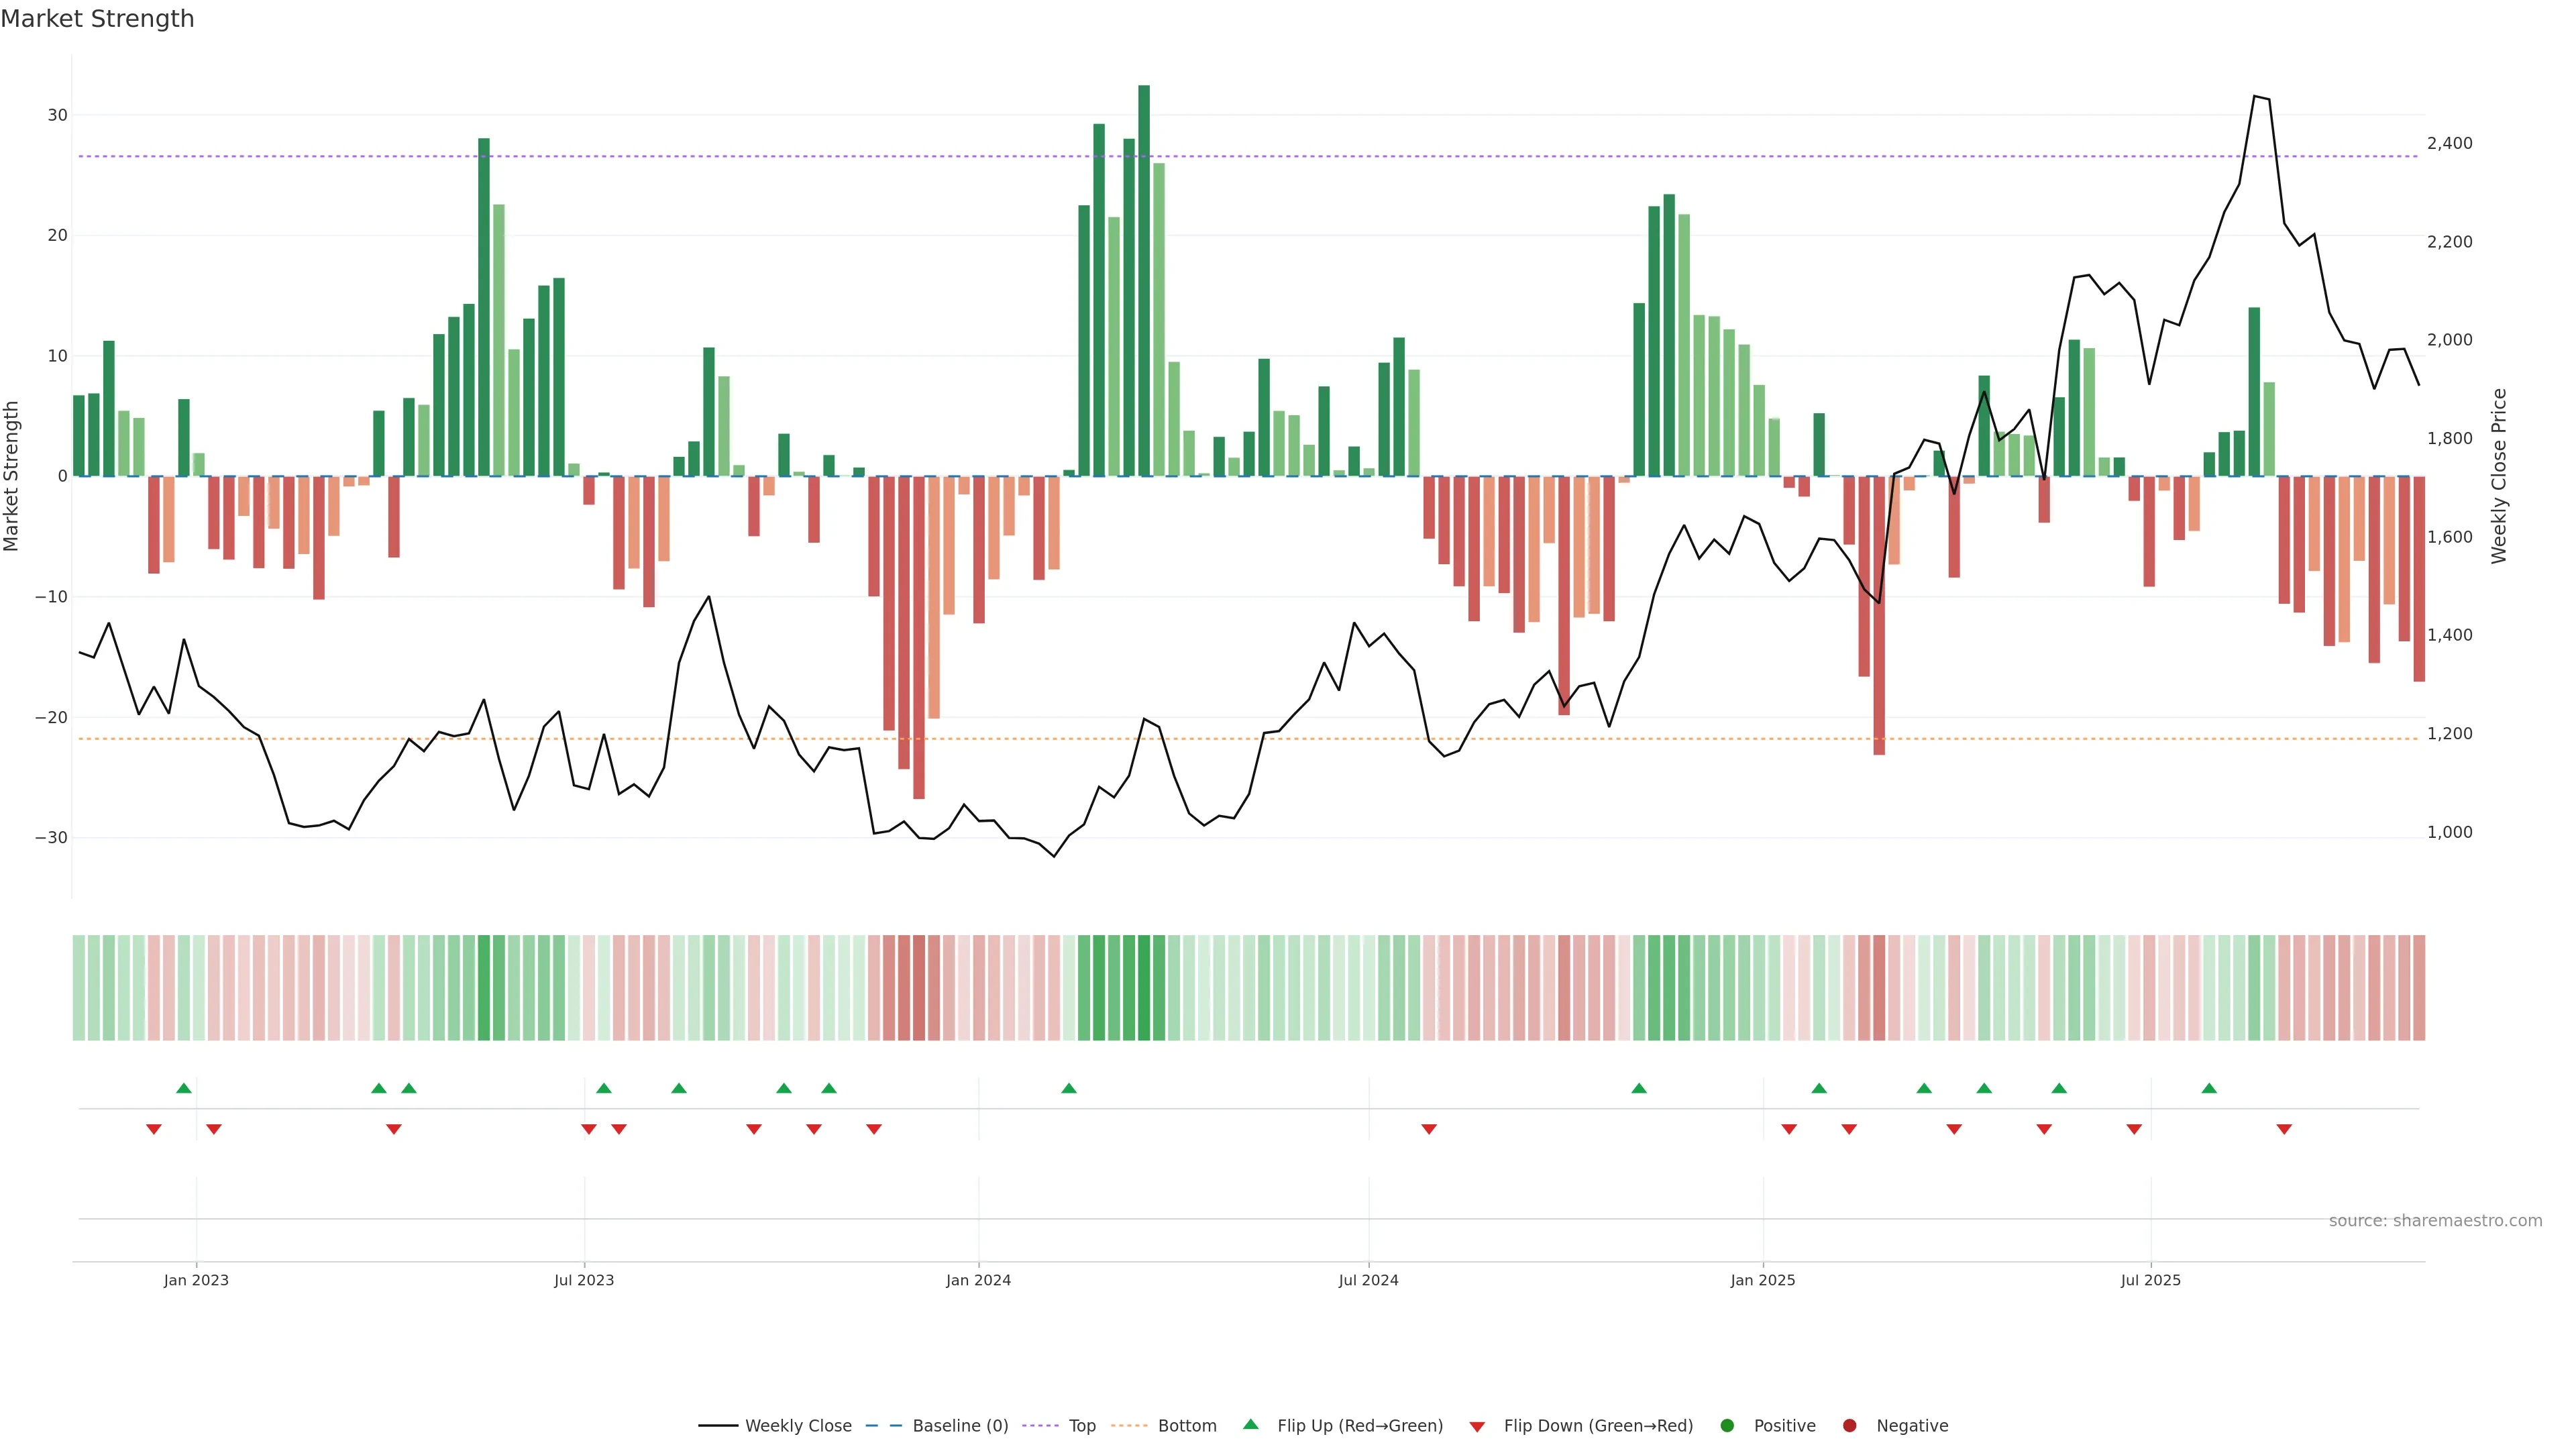Click the Market Strength chart title
Viewport: 2576px width, 1449px height.
click(97, 19)
